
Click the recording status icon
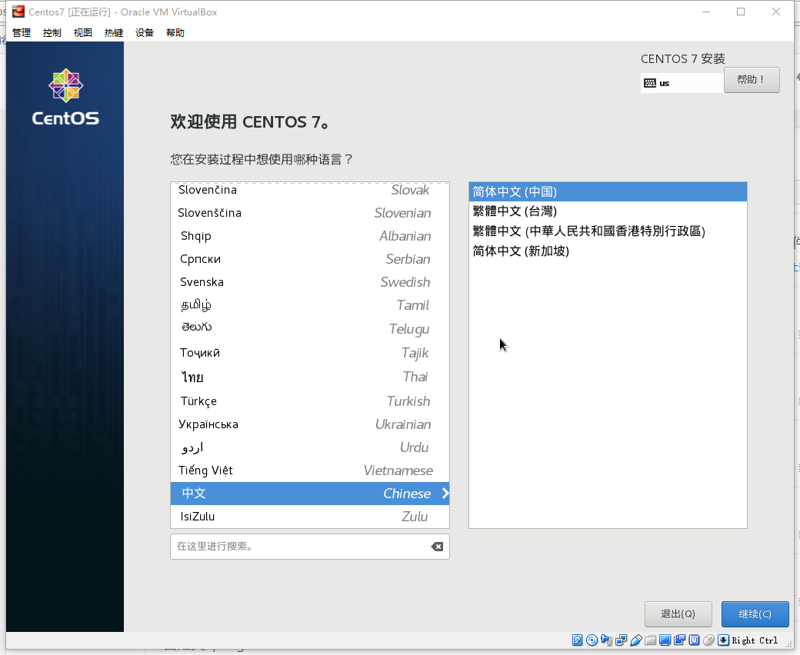(x=679, y=640)
